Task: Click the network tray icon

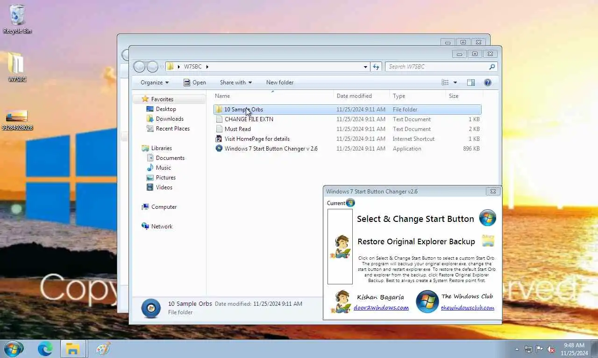Action: pos(528,349)
